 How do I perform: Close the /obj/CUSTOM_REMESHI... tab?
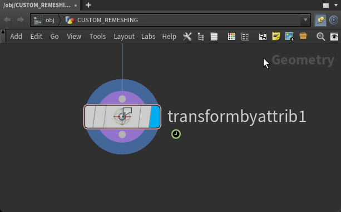click(x=76, y=6)
